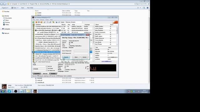Click the preview pane icon in the Explorer toolbar

(x=144, y=8)
